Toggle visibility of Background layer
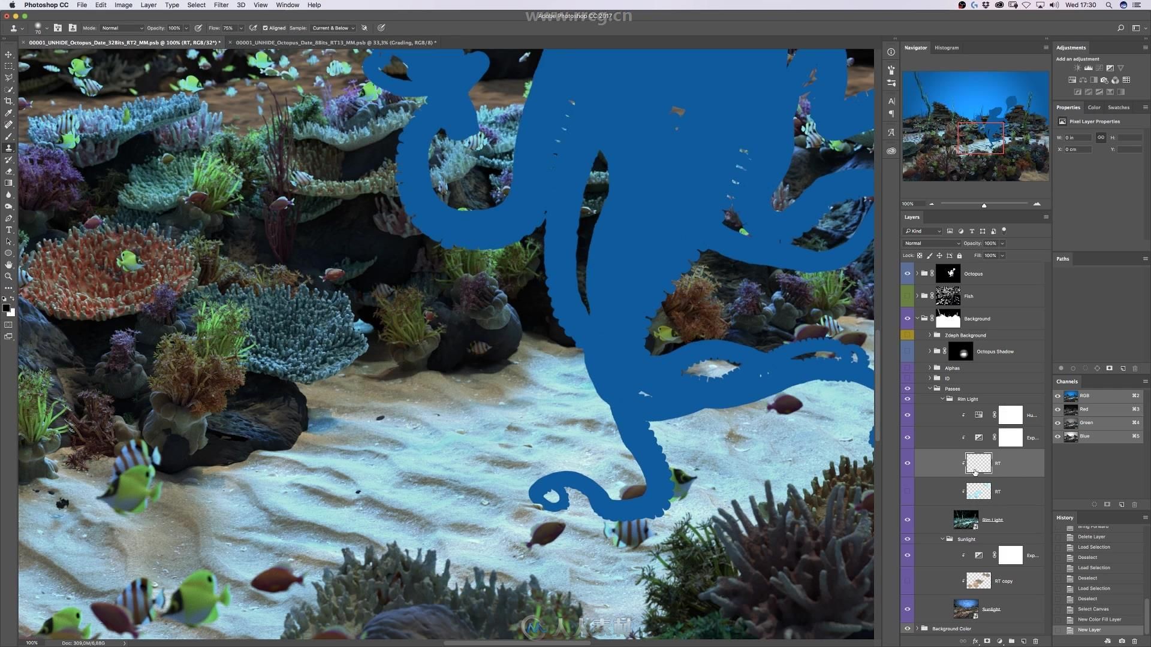1151x647 pixels. point(907,318)
